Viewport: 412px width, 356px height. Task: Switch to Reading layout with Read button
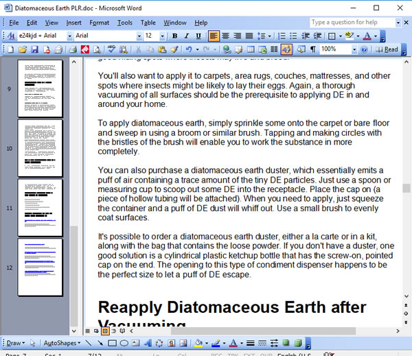[x=387, y=49]
